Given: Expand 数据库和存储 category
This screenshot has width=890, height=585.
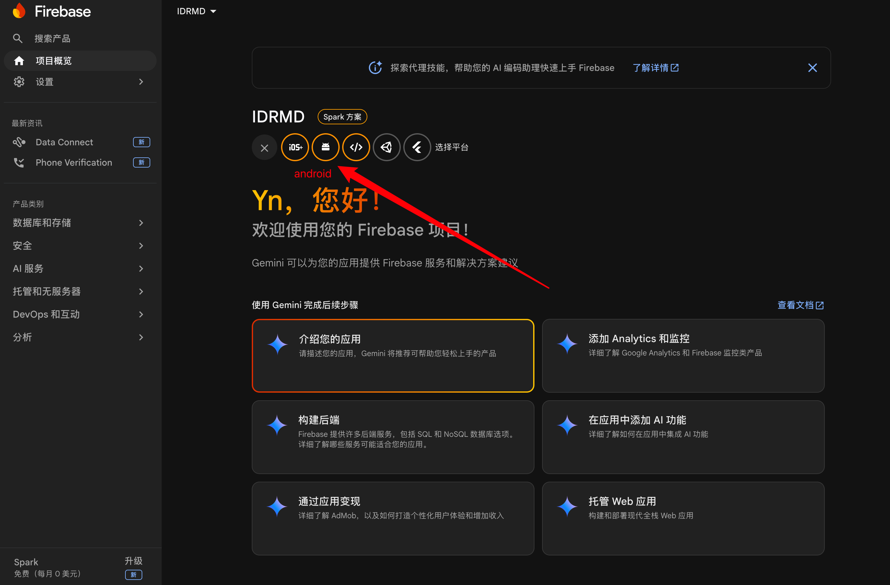Looking at the screenshot, I should click(79, 223).
